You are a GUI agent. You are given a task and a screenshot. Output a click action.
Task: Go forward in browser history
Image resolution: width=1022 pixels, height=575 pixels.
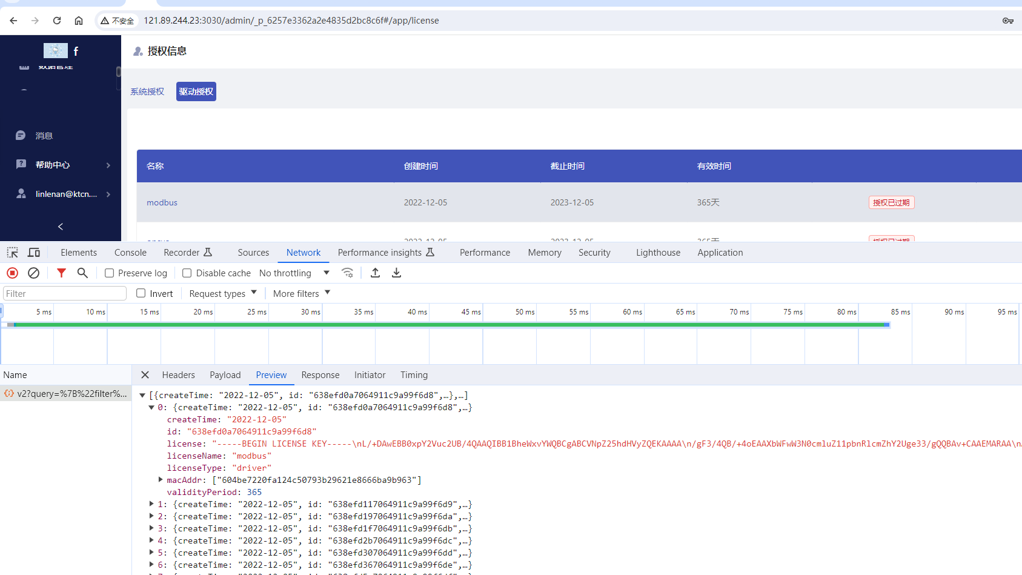click(35, 21)
